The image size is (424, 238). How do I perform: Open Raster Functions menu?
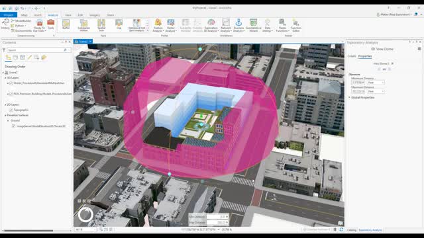pos(282,25)
